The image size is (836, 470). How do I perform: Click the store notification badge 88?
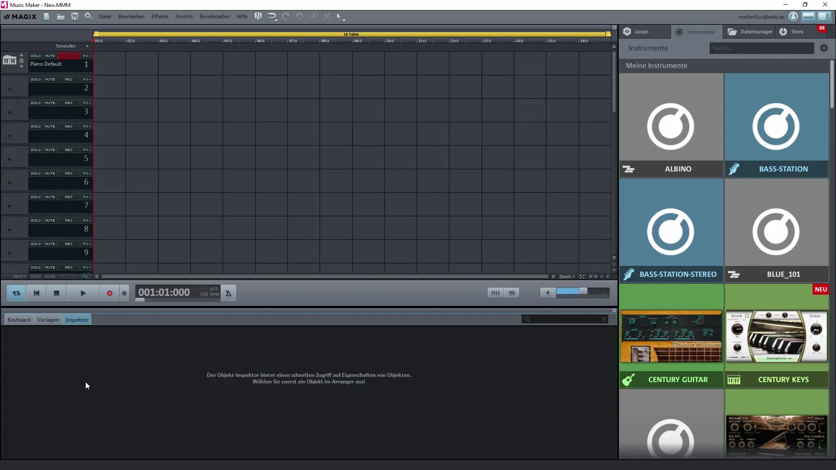point(822,28)
